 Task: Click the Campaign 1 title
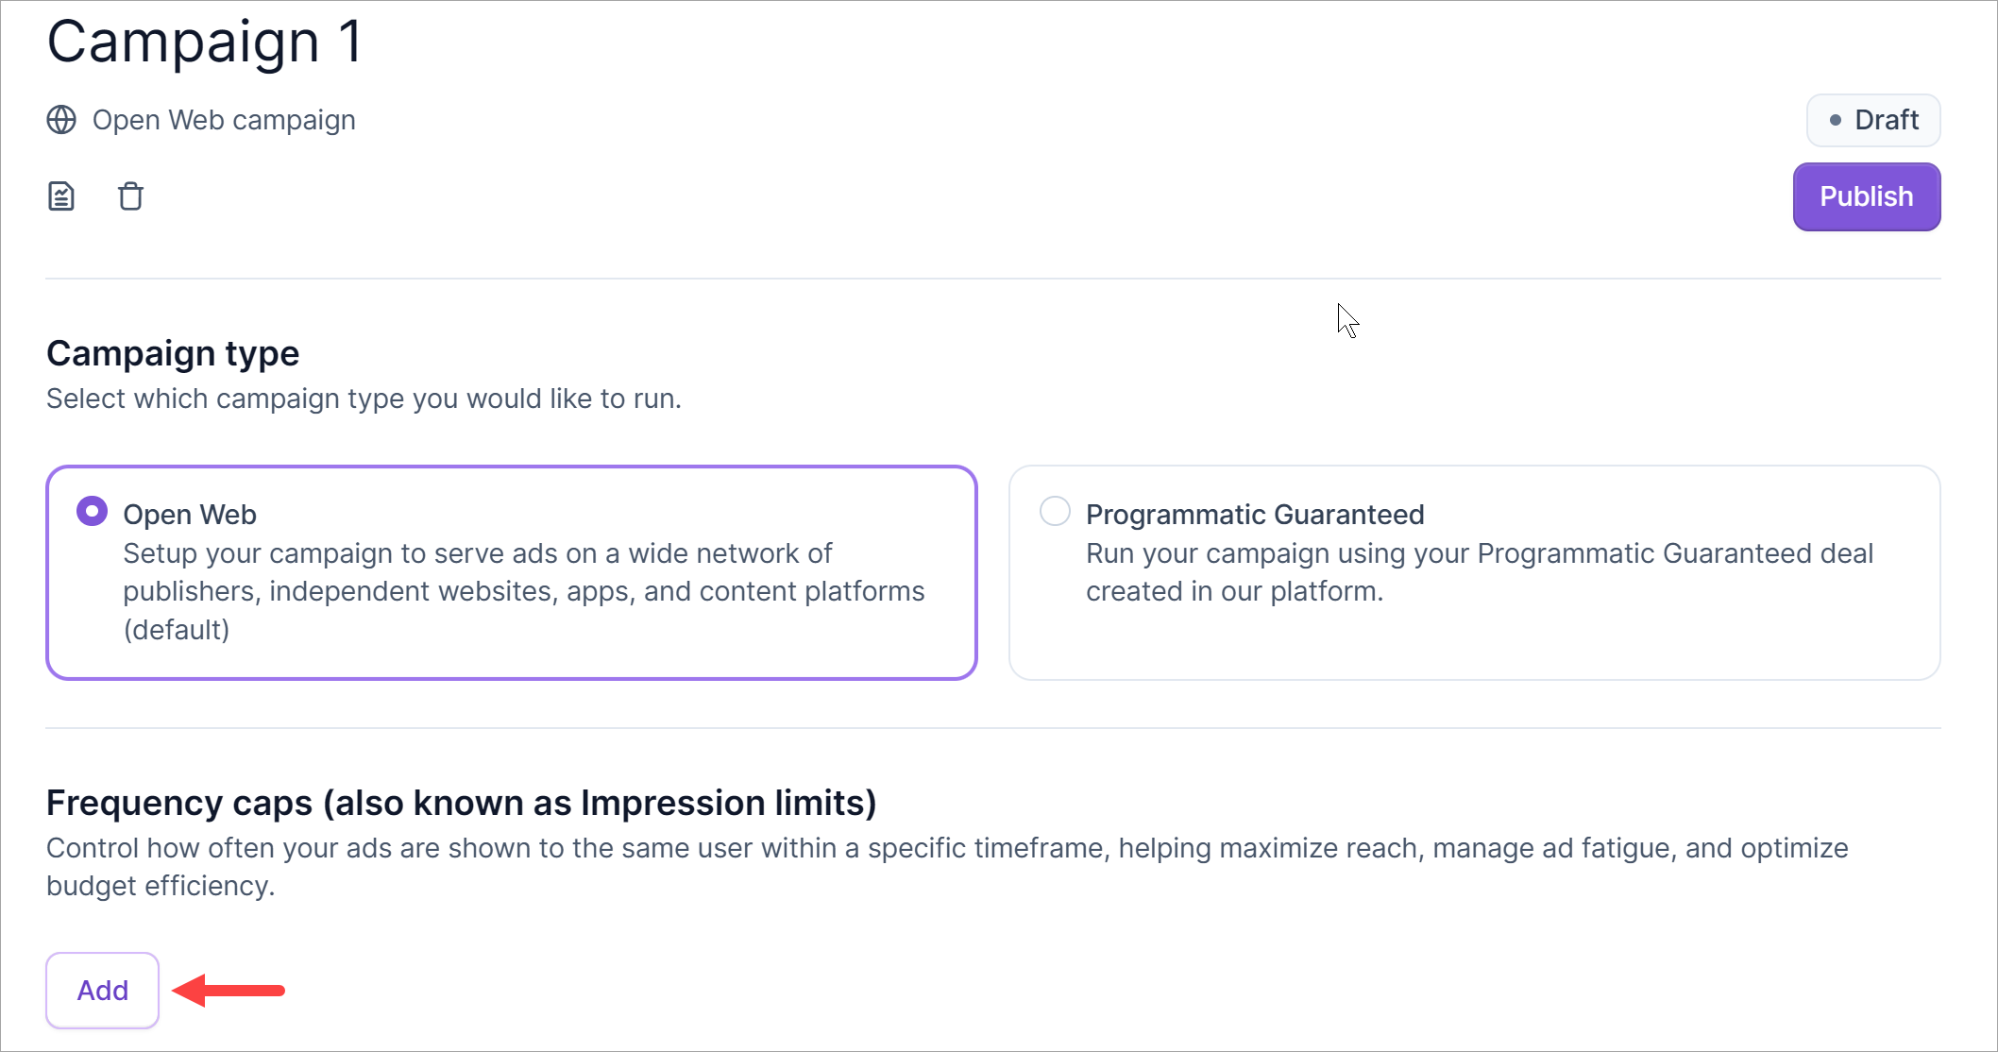205,42
